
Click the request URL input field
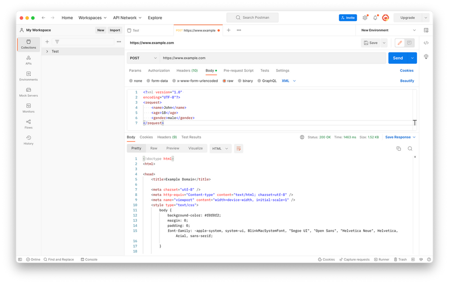(269, 58)
